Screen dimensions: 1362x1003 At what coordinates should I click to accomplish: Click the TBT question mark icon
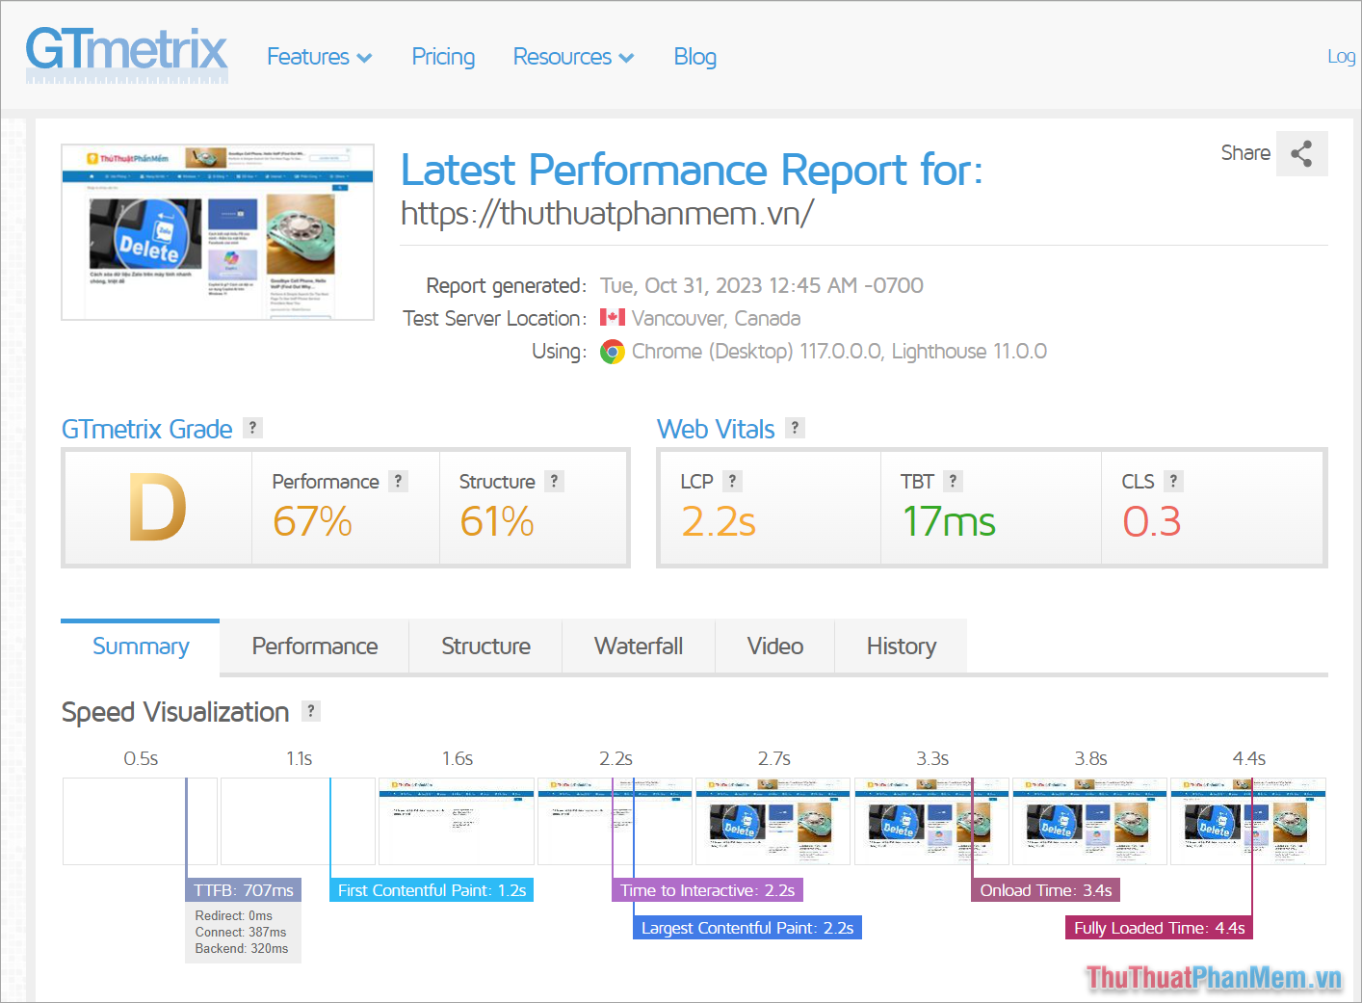(953, 480)
